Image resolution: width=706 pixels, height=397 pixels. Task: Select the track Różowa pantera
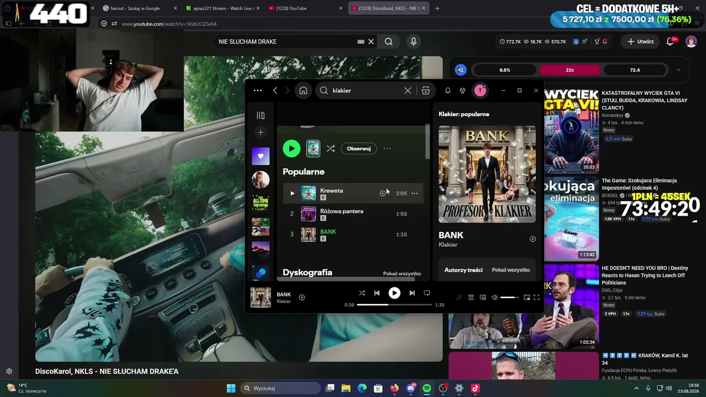353,214
